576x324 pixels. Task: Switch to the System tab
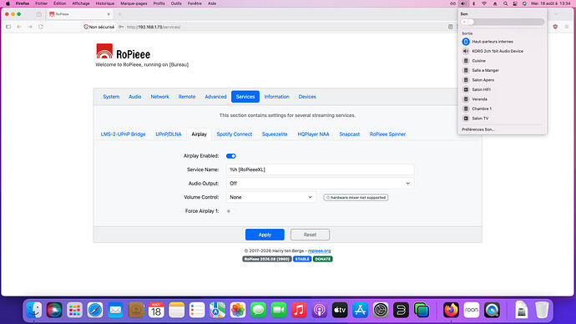(111, 97)
